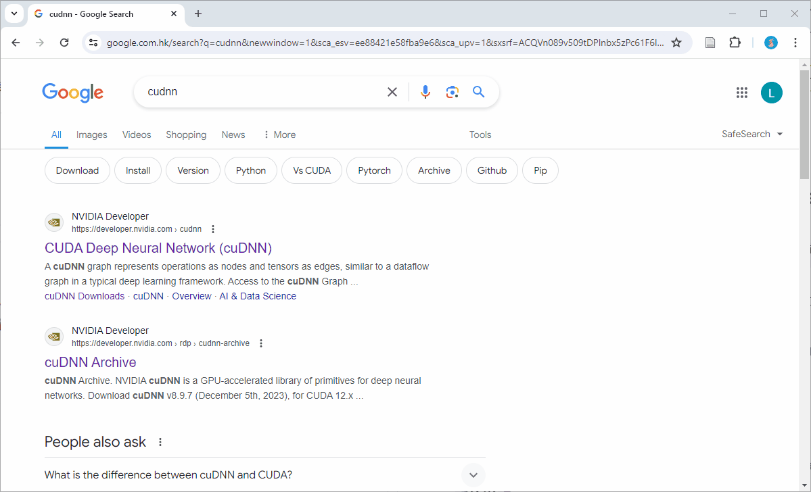
Task: Click the voice search microphone icon
Action: 425,92
